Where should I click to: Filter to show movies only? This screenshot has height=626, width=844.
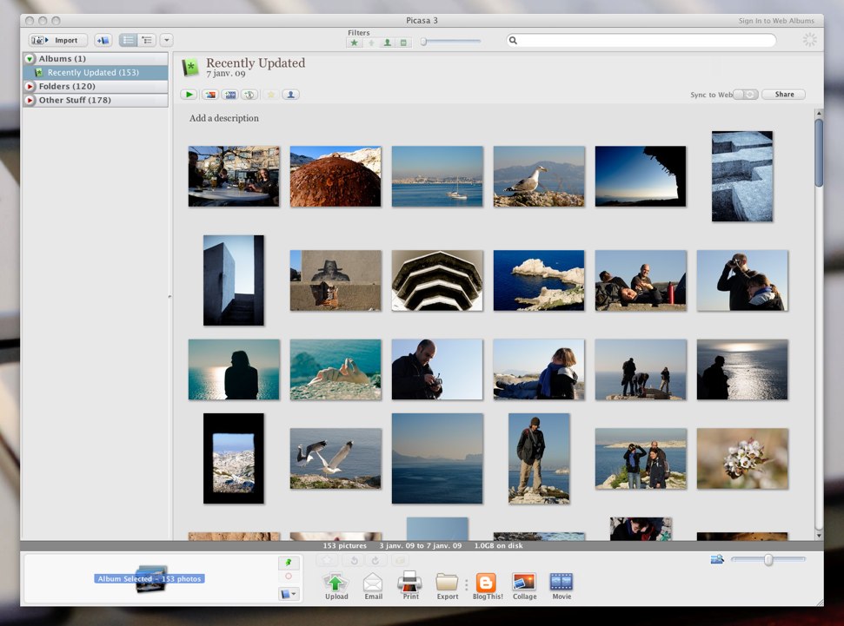(x=403, y=43)
